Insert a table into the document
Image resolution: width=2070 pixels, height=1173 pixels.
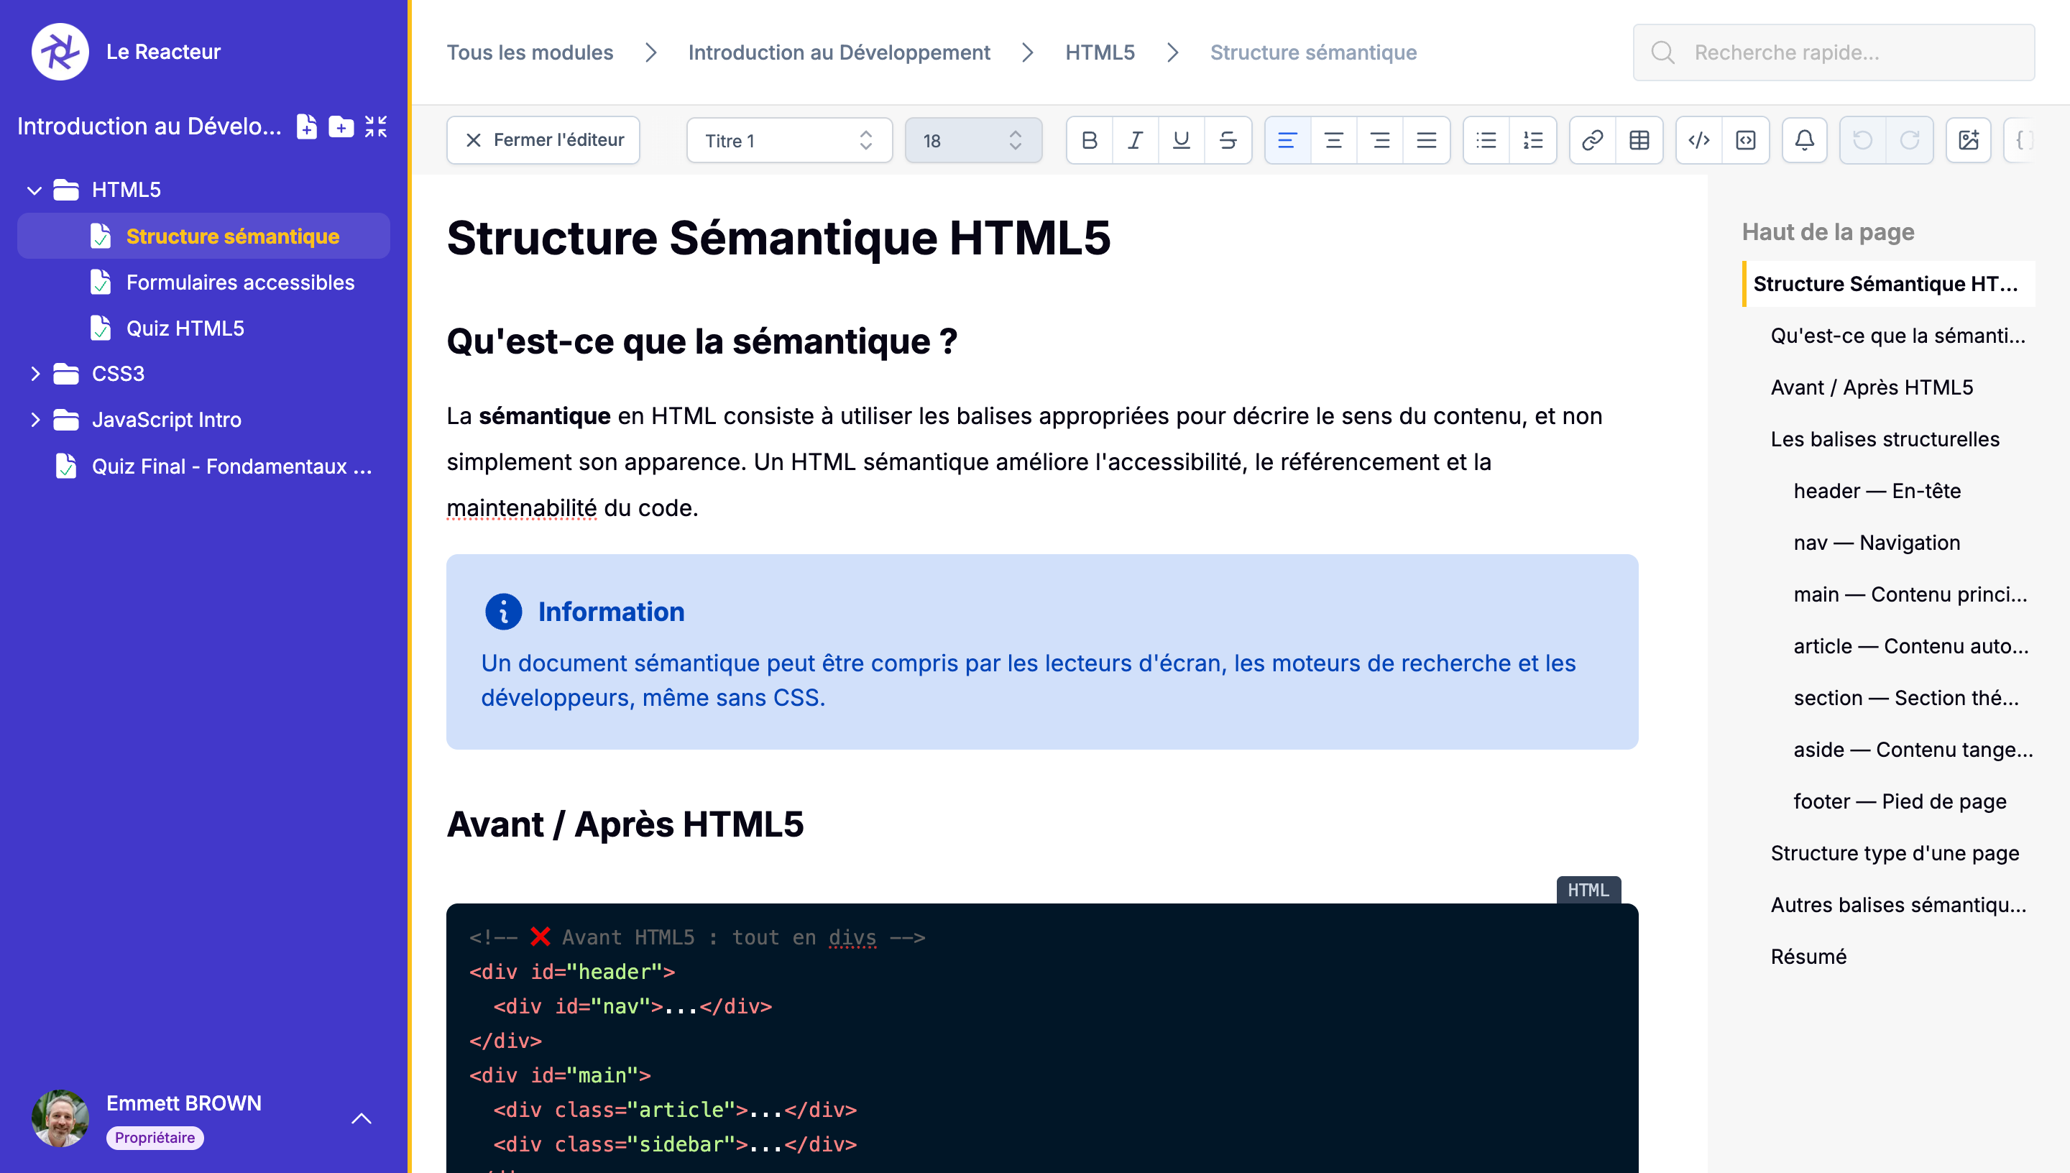[x=1639, y=139]
